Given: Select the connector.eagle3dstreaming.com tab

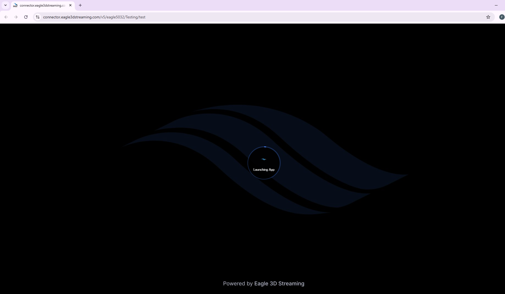Looking at the screenshot, I should (41, 5).
